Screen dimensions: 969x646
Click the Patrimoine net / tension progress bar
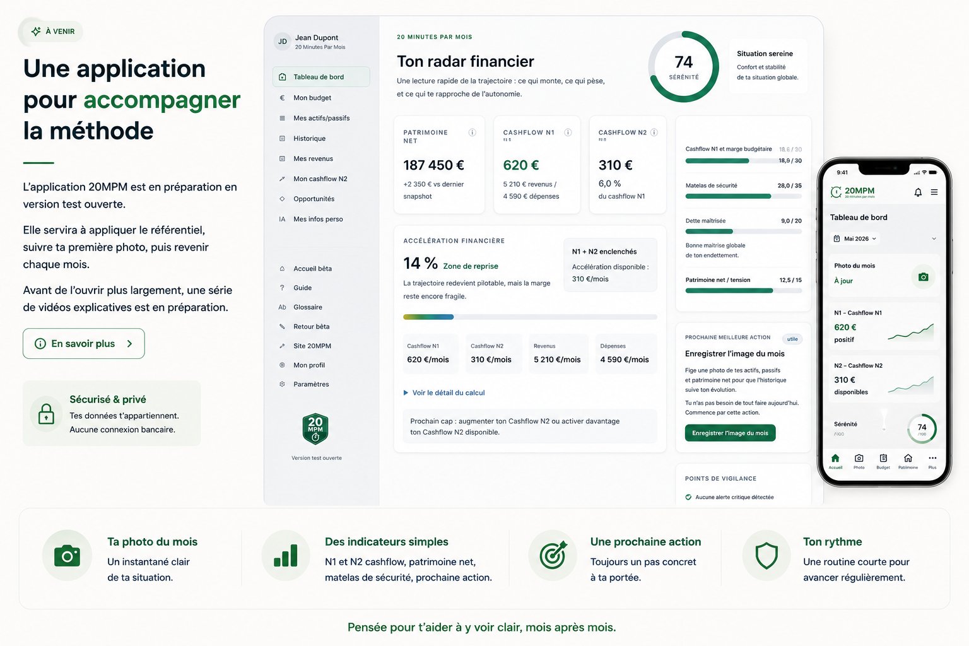(x=744, y=291)
